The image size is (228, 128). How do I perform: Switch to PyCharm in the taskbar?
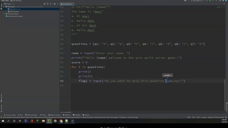[x=49, y=121]
